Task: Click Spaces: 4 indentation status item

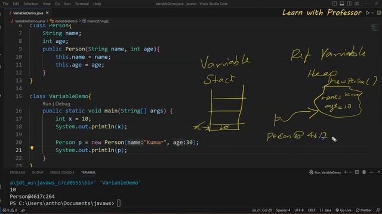Action: coord(283,210)
